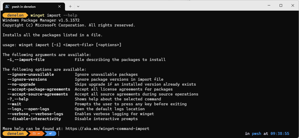Click the folder icon in the prompt segment
This screenshot has width=299, height=138.
point(34,133)
